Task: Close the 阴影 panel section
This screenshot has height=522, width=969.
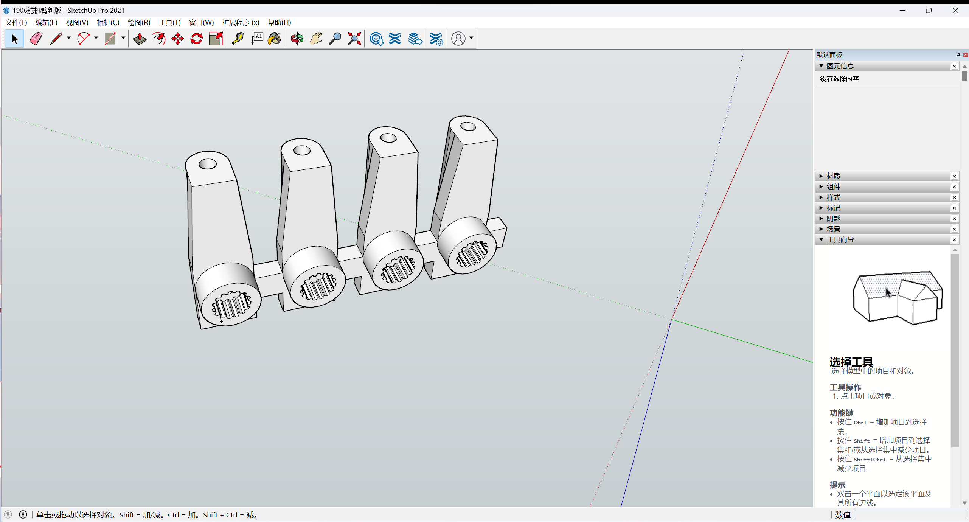Action: (954, 219)
